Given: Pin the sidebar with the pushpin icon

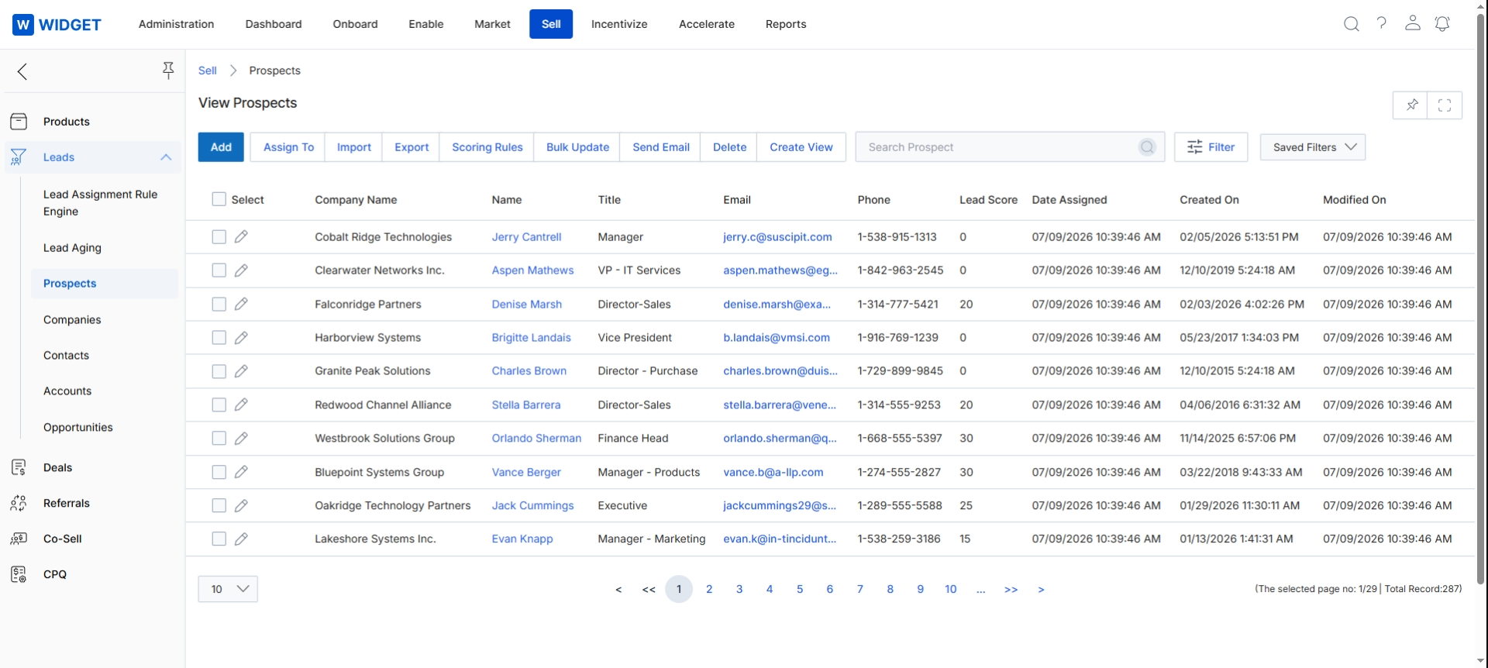Looking at the screenshot, I should (x=168, y=71).
